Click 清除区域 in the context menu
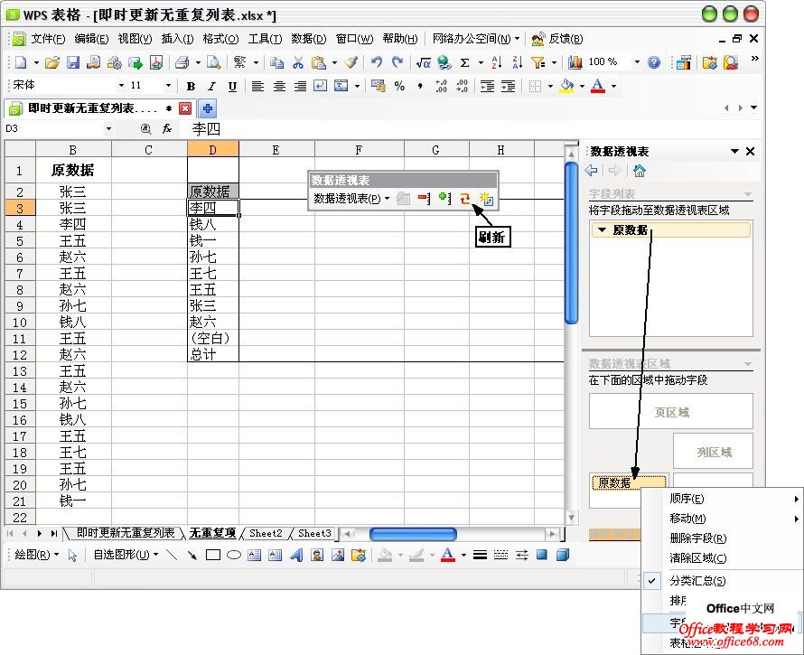The height and width of the screenshot is (655, 804). [697, 558]
